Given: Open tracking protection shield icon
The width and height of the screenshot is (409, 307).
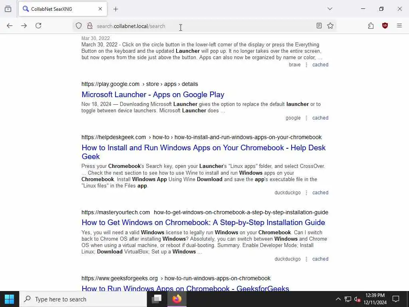Looking at the screenshot, I should click(x=79, y=26).
